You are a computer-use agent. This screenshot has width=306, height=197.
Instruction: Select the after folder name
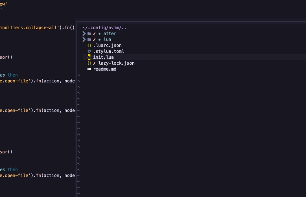click(x=110, y=34)
